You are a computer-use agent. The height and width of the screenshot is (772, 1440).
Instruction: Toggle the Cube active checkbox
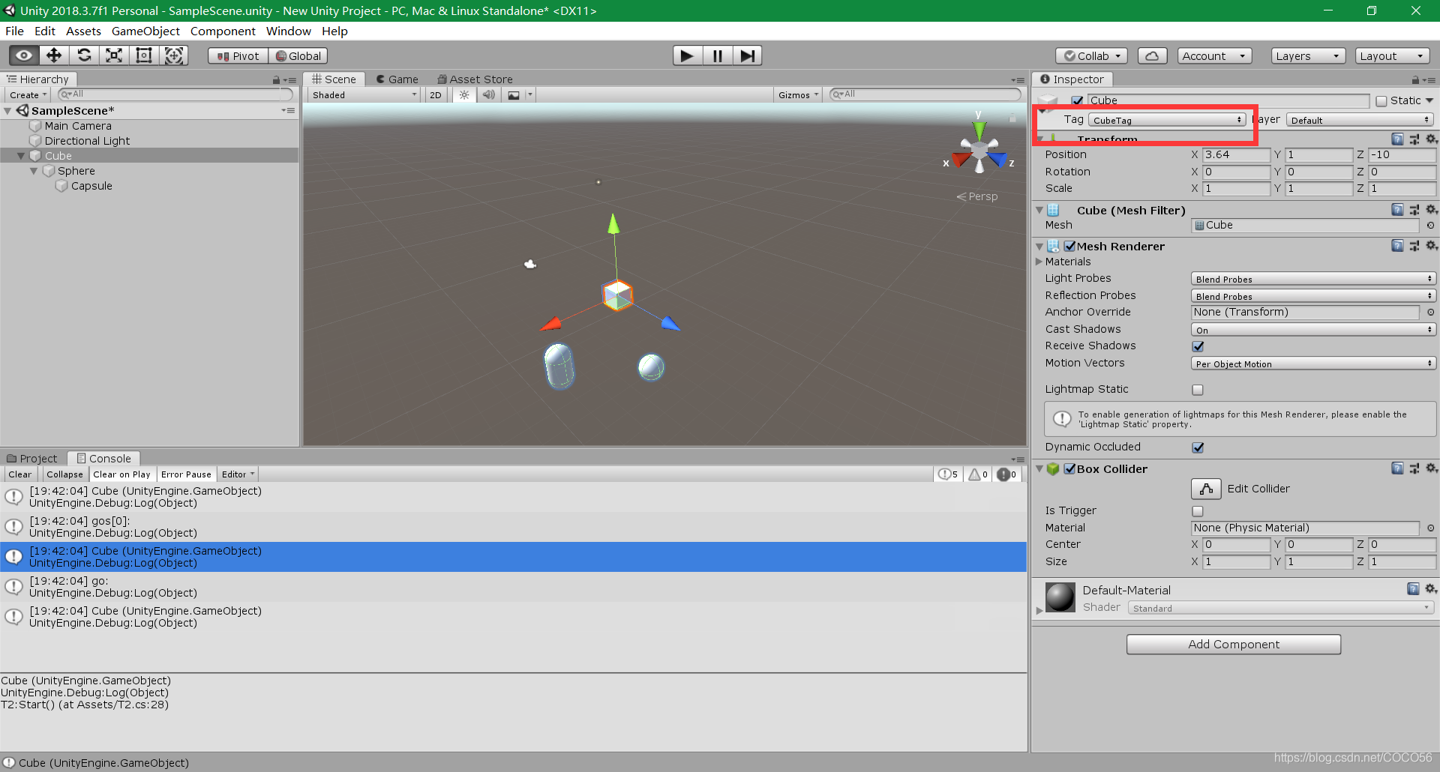(x=1078, y=100)
